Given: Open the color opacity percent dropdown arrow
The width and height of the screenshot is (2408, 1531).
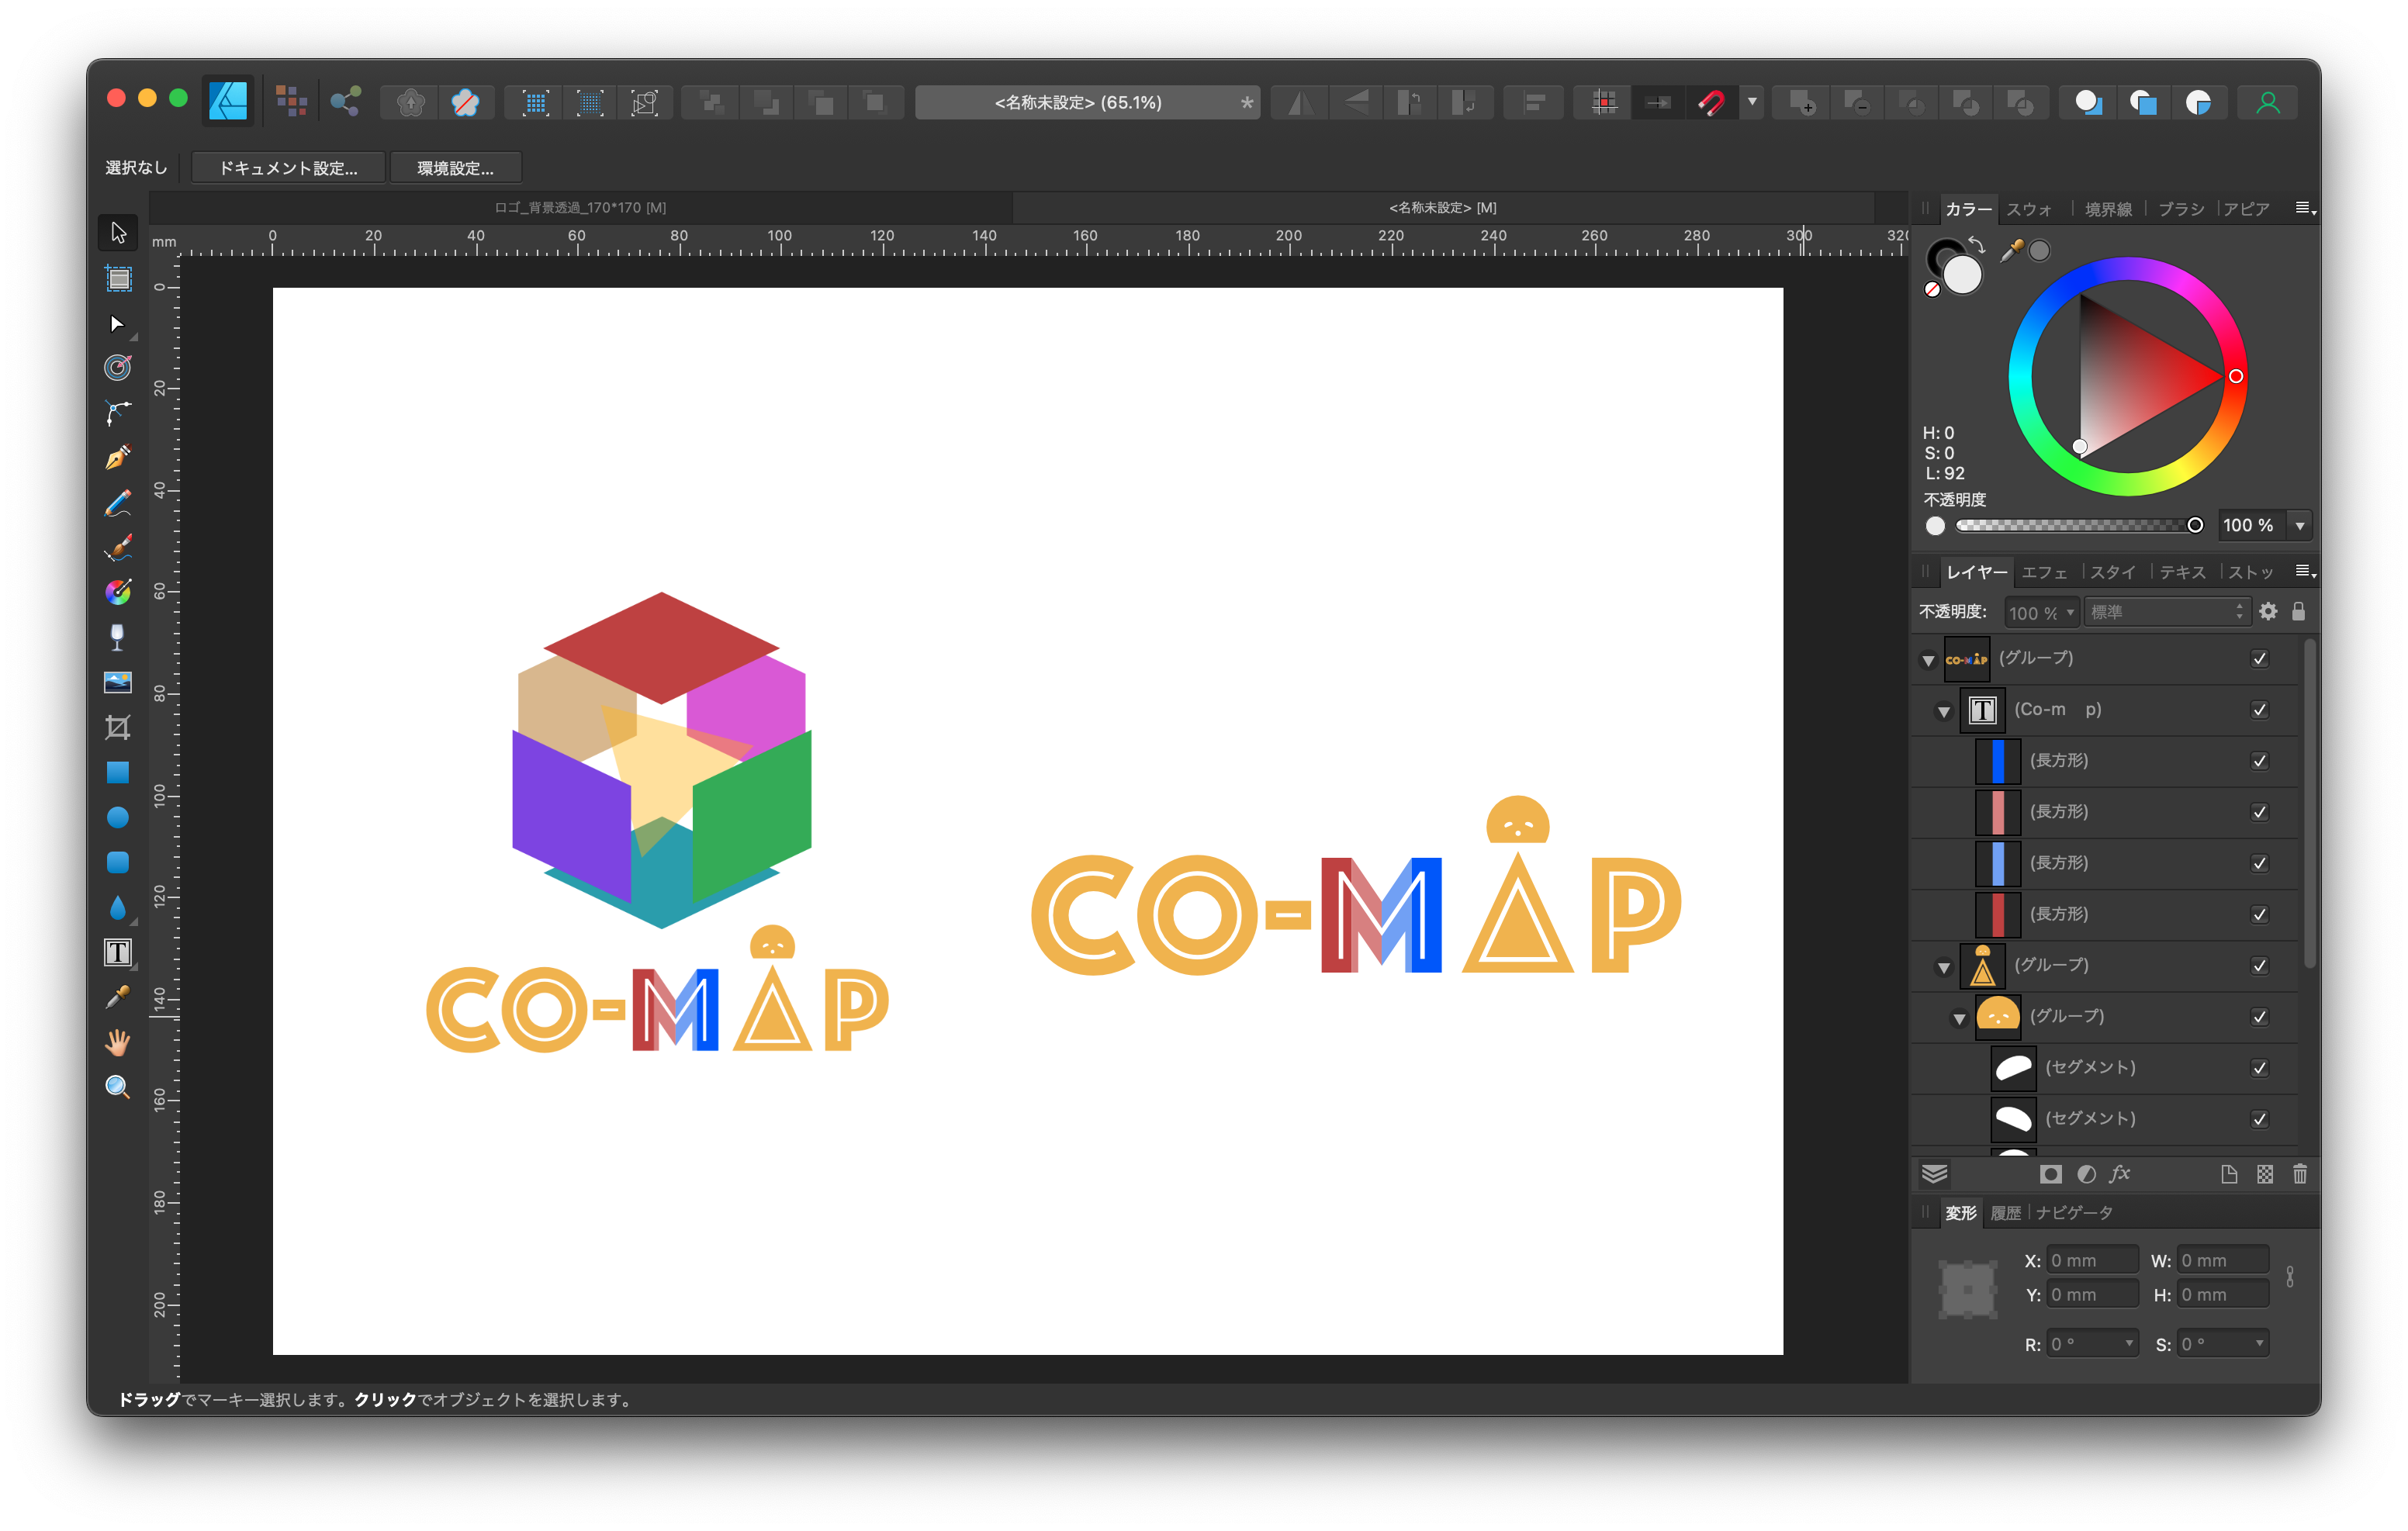Looking at the screenshot, I should [2299, 525].
